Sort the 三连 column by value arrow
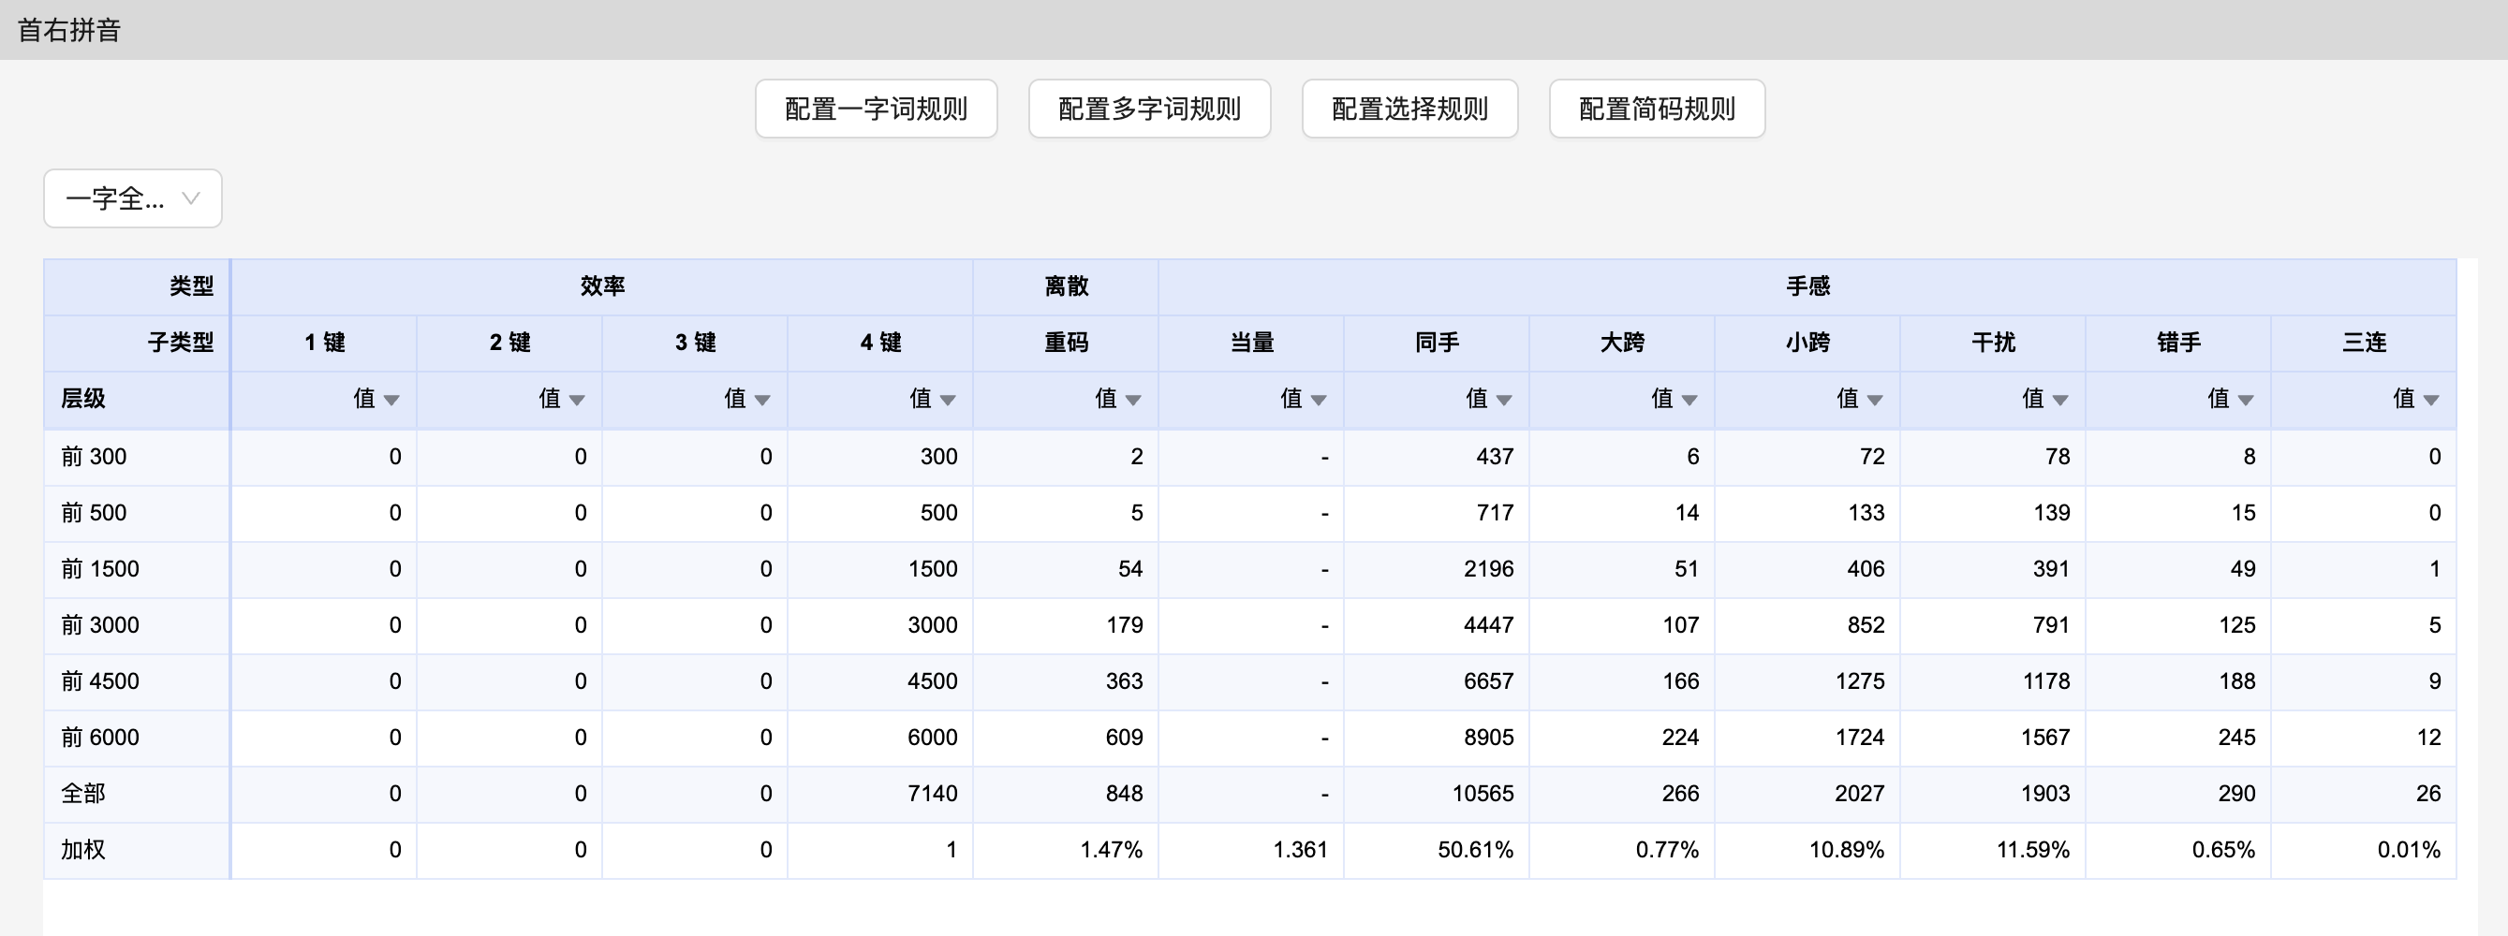 tap(2431, 400)
